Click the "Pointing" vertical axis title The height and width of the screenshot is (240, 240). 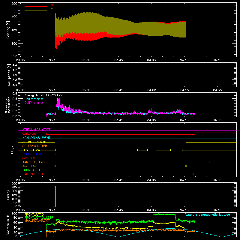coord(8,30)
